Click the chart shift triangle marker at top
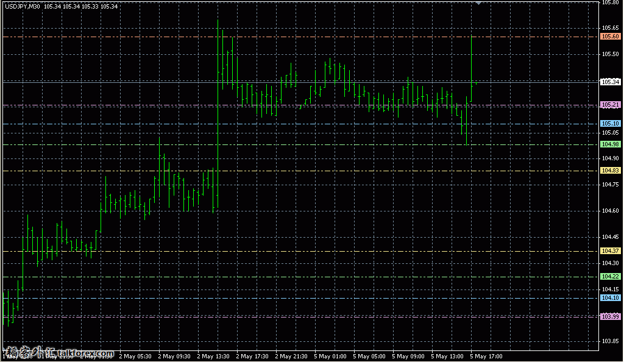 [x=479, y=3]
